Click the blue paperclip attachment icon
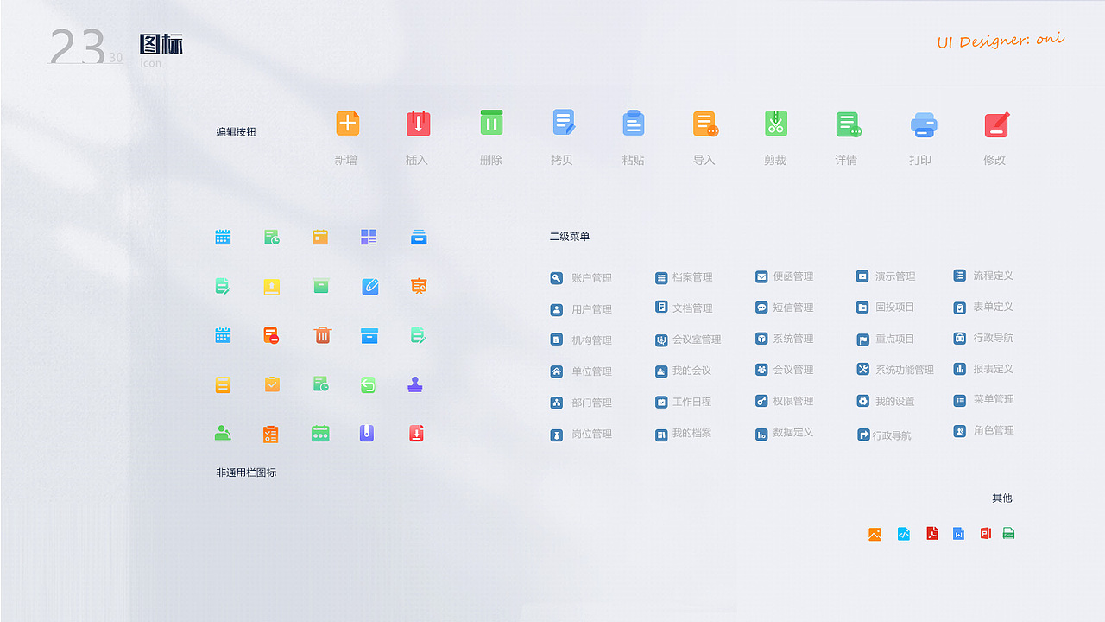 (370, 286)
